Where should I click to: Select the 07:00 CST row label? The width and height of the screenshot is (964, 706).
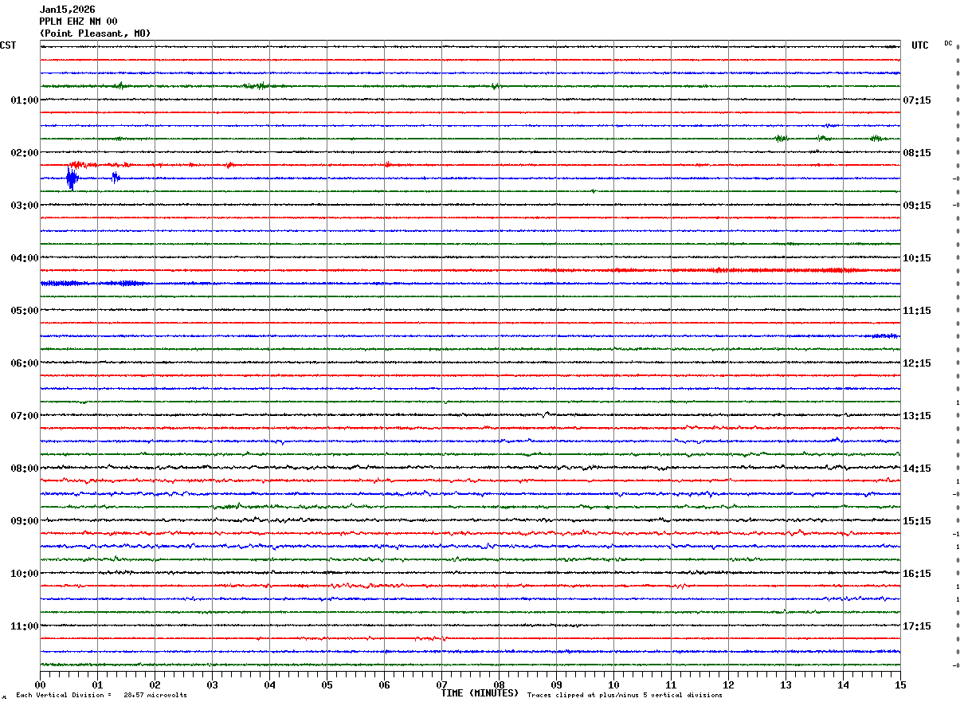[25, 416]
